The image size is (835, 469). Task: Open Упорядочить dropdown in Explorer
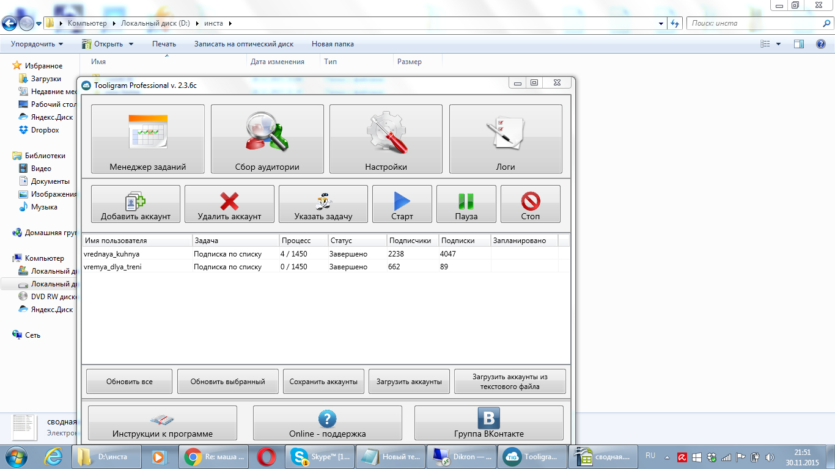tap(37, 44)
